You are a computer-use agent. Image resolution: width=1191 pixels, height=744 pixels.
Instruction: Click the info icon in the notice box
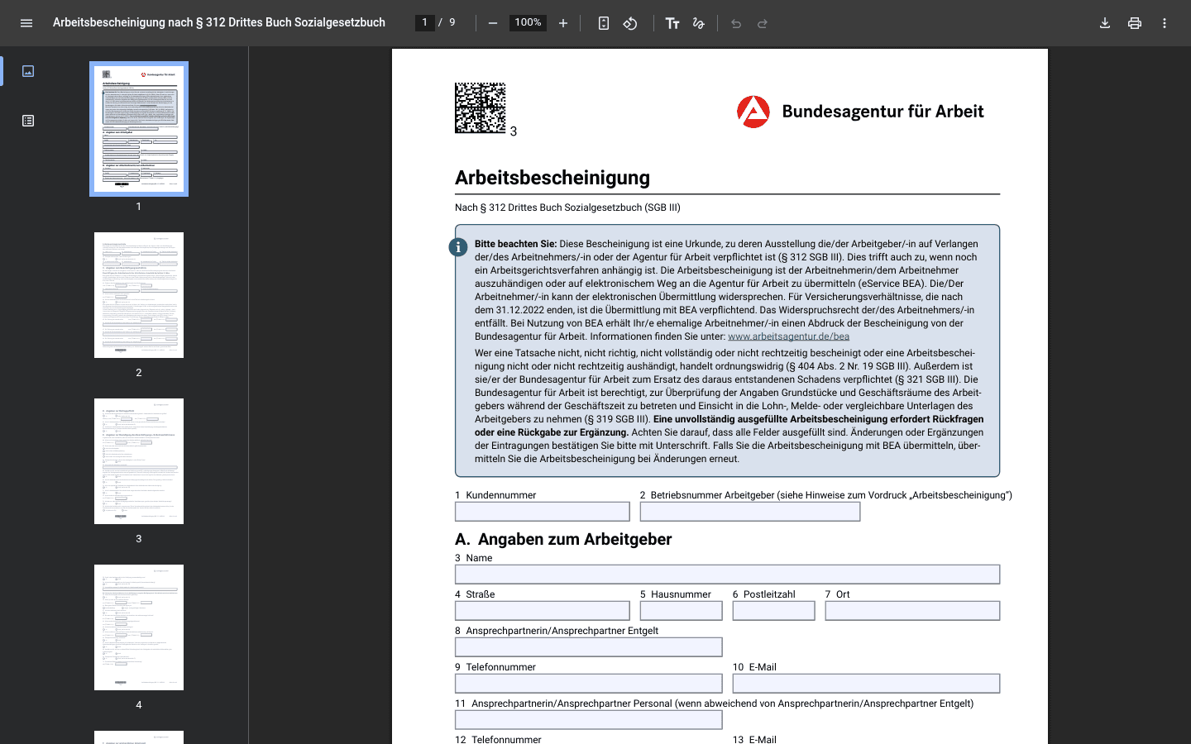pyautogui.click(x=458, y=247)
